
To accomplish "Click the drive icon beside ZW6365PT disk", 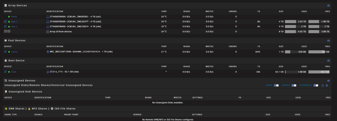I will [48, 21].
